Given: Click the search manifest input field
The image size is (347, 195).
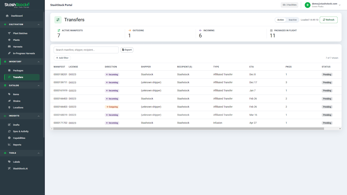Looking at the screenshot, I should [86, 50].
